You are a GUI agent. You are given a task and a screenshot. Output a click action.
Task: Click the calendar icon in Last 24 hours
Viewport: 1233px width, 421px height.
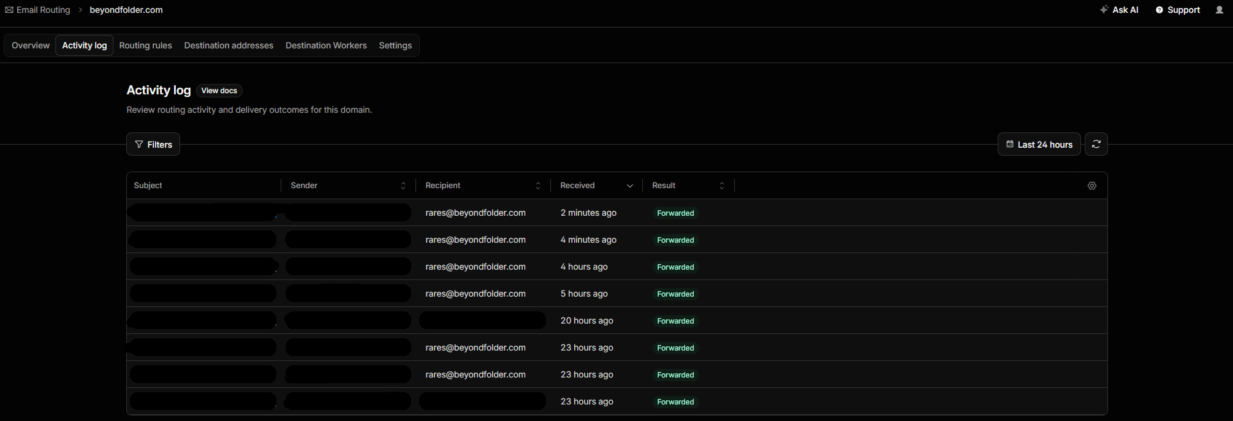tap(1010, 144)
